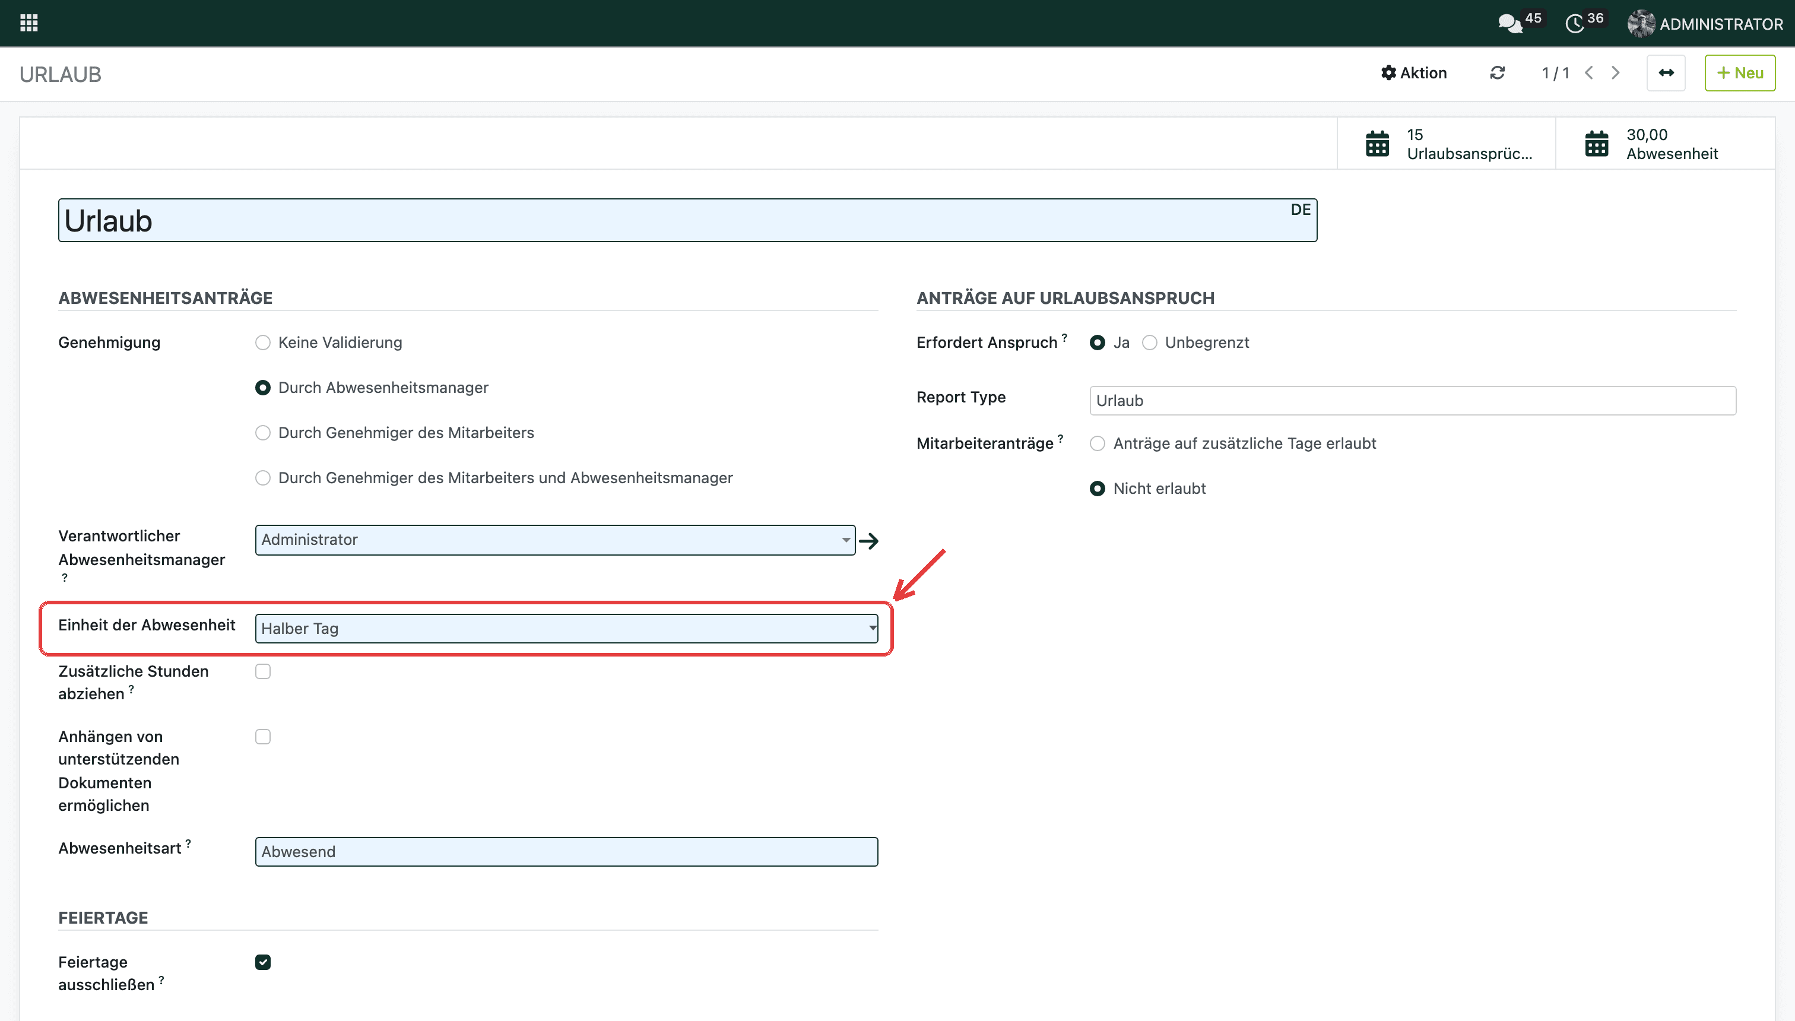
Task: Open the activities clock icon
Action: click(x=1575, y=24)
